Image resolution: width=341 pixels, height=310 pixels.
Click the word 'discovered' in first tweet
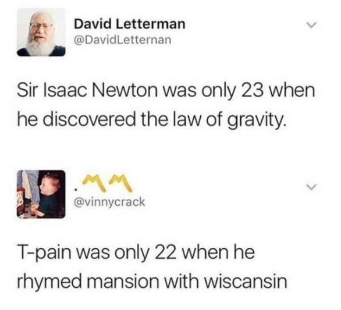(89, 120)
